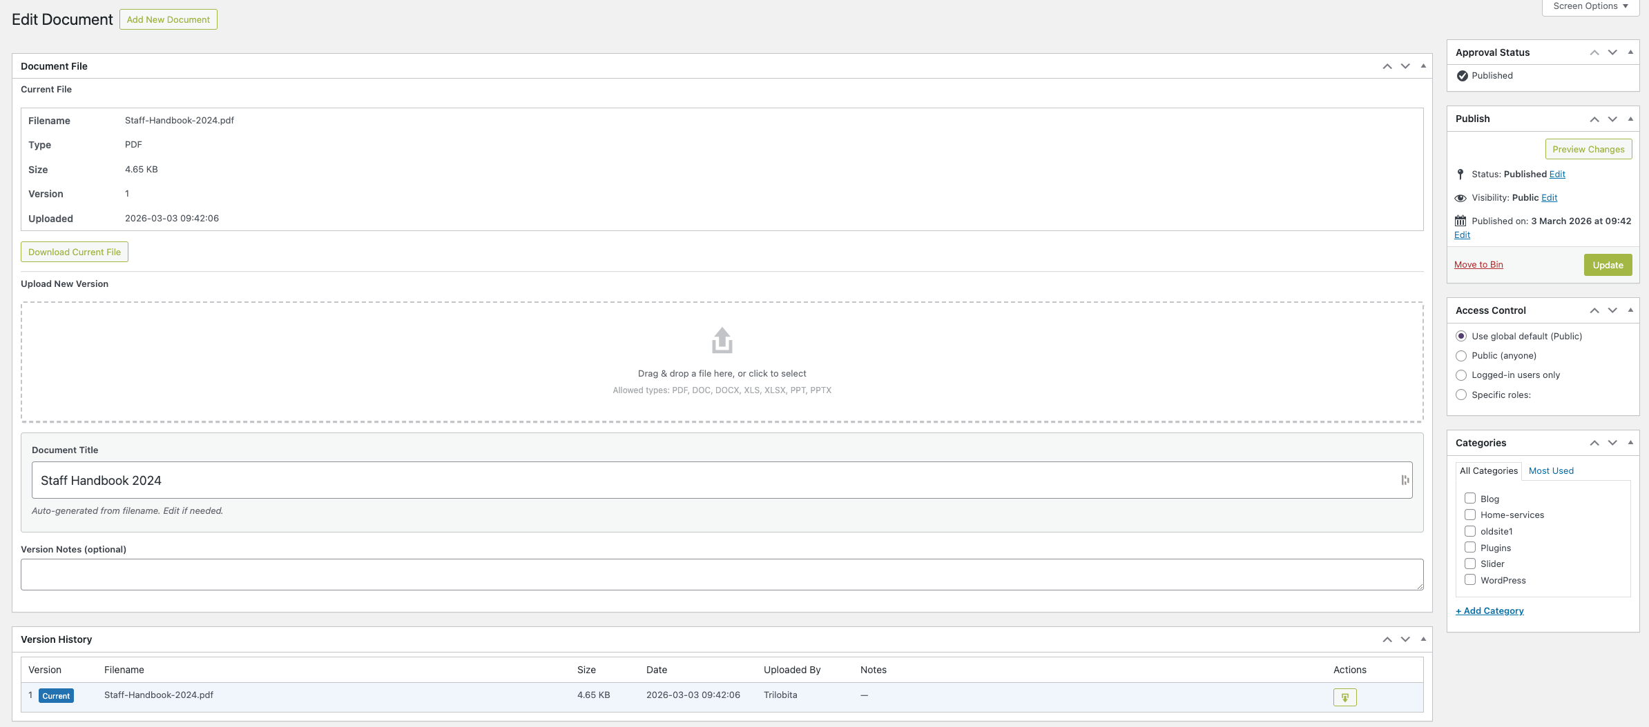This screenshot has height=727, width=1649.
Task: Move Access Control panel down
Action: coord(1612,310)
